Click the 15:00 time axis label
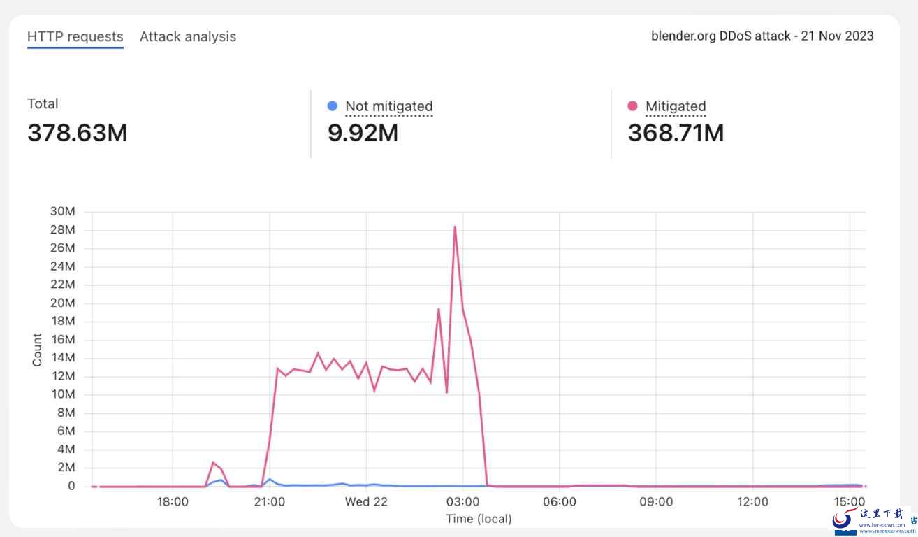This screenshot has height=537, width=918. [850, 501]
